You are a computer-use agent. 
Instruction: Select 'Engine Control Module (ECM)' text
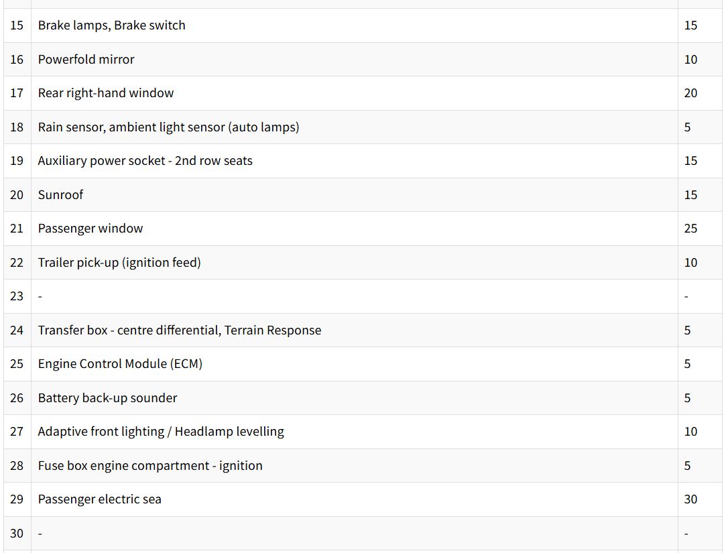pyautogui.click(x=120, y=364)
